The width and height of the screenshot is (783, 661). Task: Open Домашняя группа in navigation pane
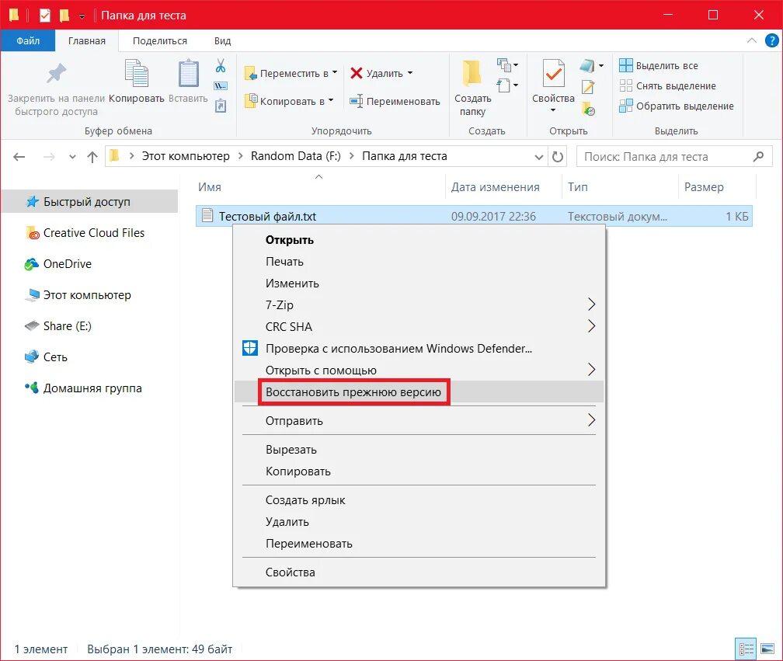[89, 388]
